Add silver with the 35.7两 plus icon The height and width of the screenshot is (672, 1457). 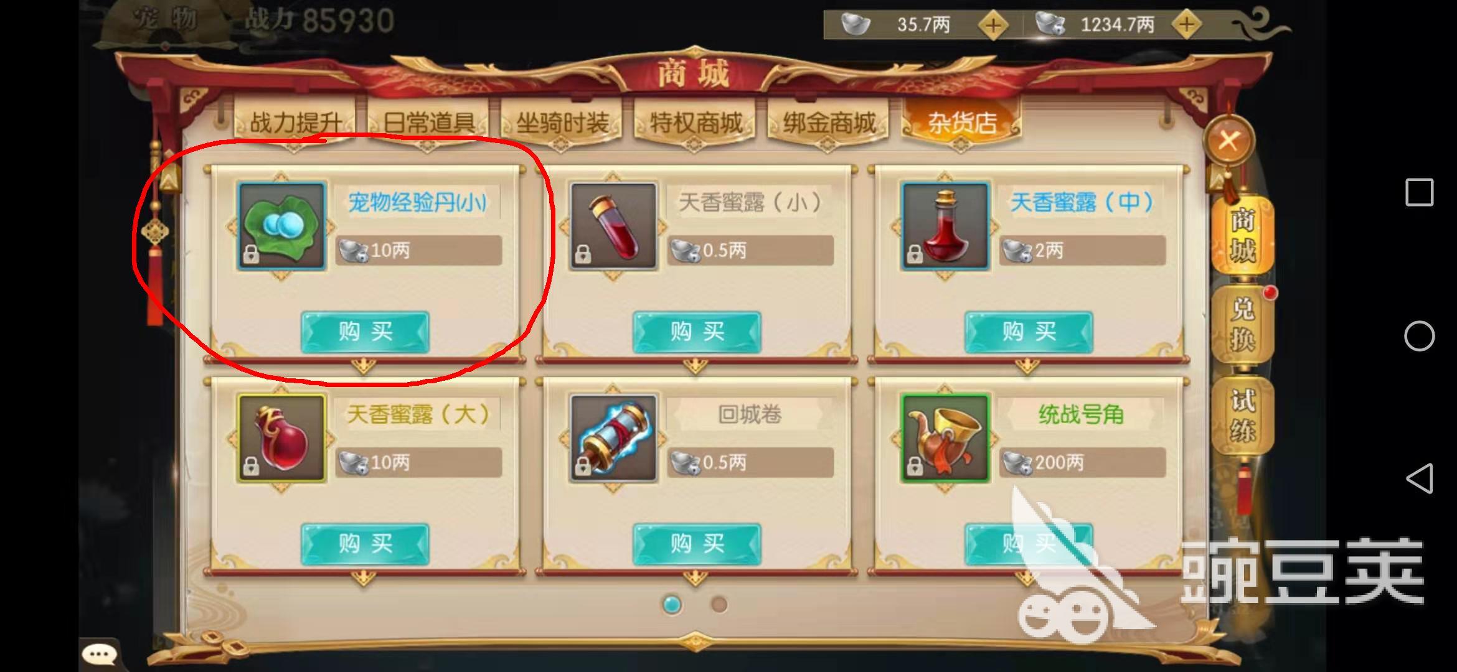tap(993, 26)
